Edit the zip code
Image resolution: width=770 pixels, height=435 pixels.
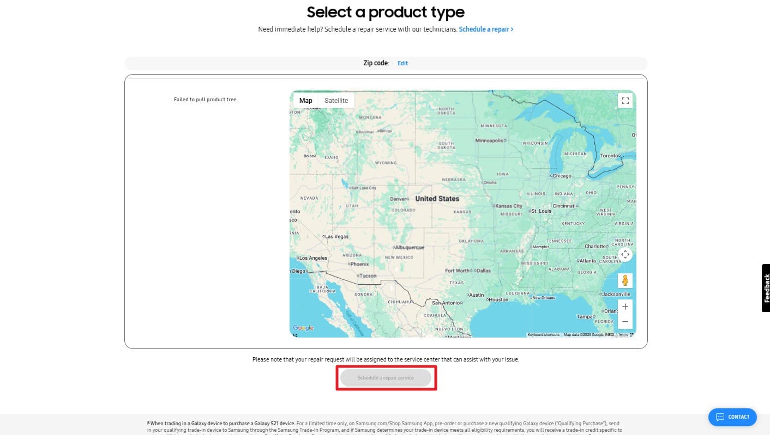click(402, 63)
